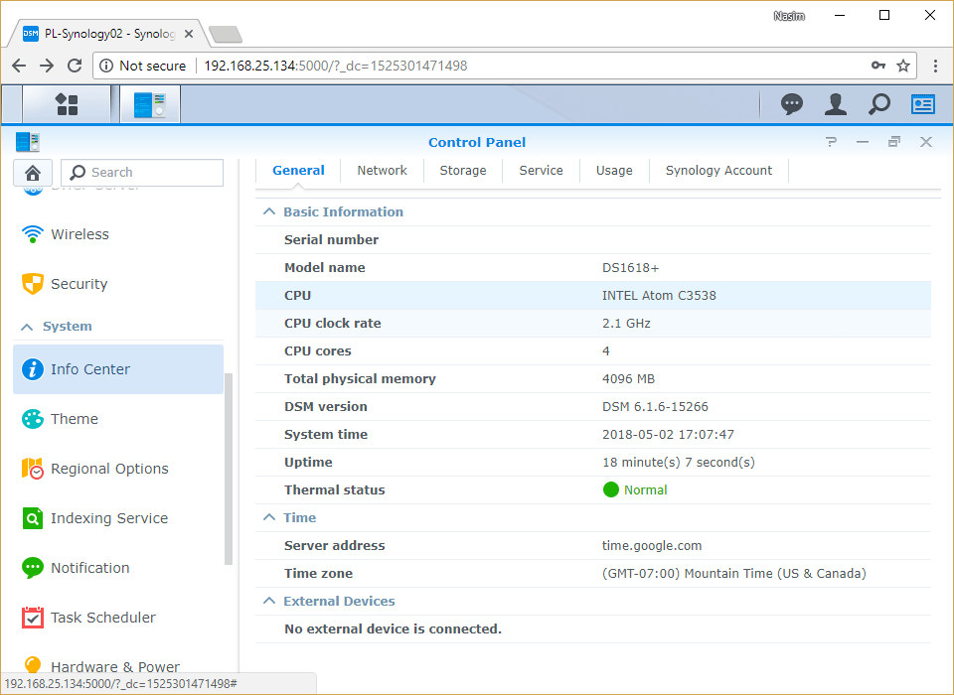This screenshot has width=954, height=695.
Task: Switch to the Service tab
Action: pyautogui.click(x=541, y=170)
